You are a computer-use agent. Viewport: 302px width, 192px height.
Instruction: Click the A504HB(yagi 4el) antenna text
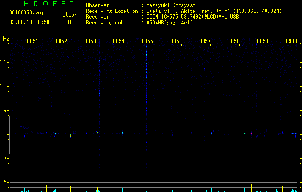(169, 23)
